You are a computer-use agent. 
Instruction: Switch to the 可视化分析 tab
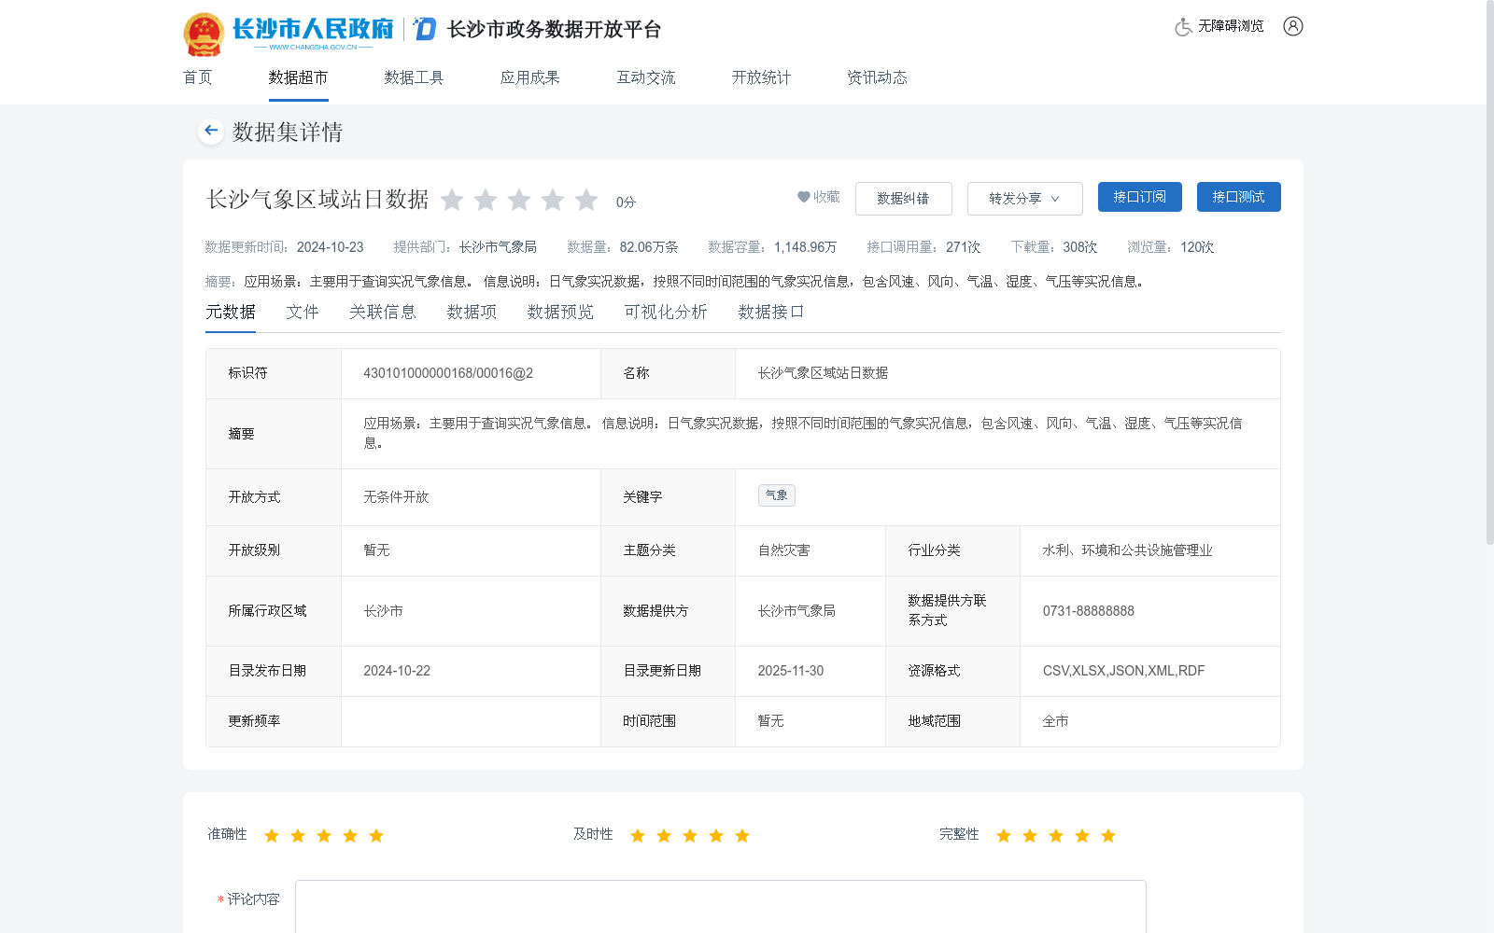[x=666, y=312]
